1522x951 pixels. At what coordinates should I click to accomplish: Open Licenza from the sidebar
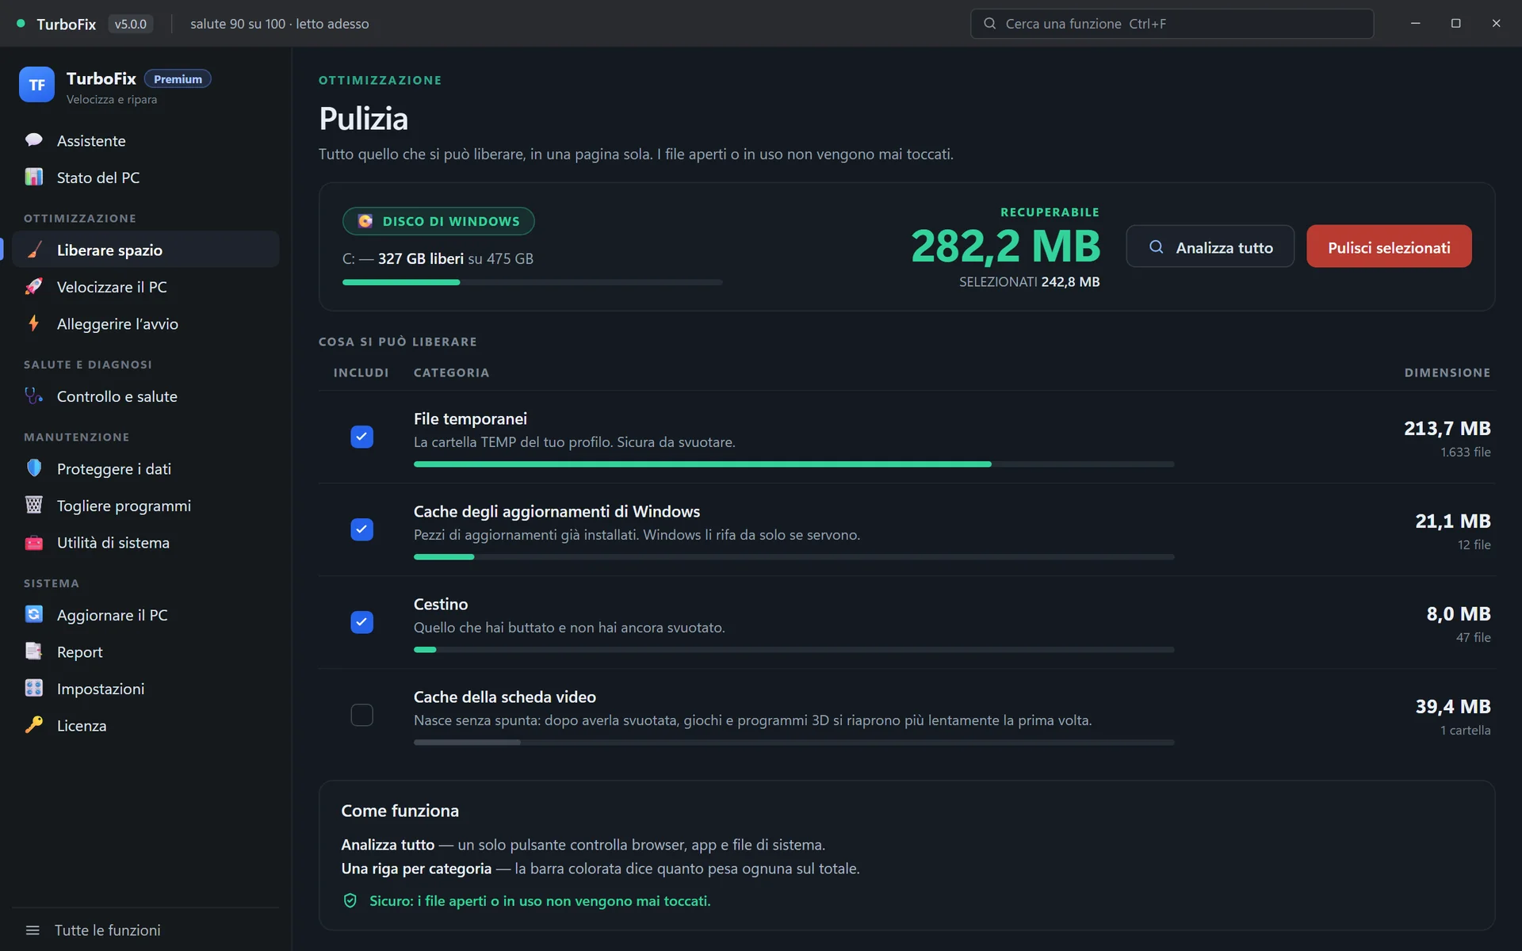(146, 726)
